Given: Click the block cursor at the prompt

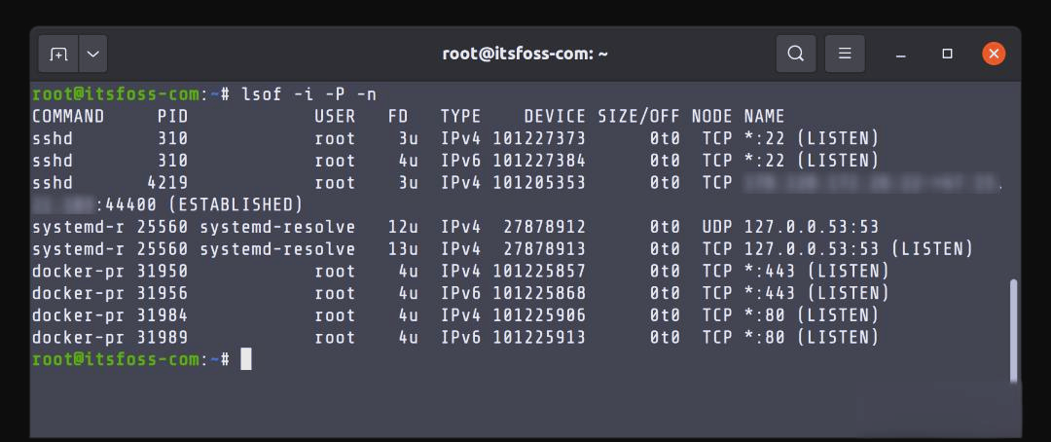Looking at the screenshot, I should pyautogui.click(x=246, y=359).
